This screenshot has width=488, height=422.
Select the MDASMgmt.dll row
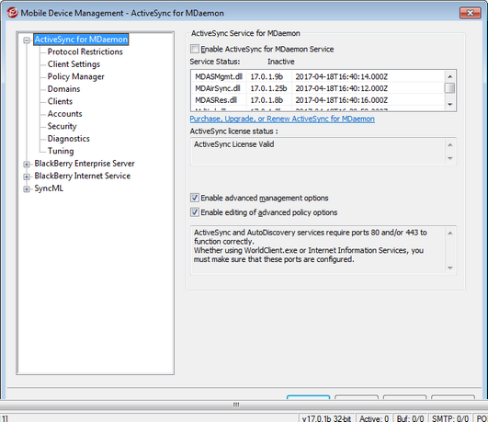(x=317, y=76)
